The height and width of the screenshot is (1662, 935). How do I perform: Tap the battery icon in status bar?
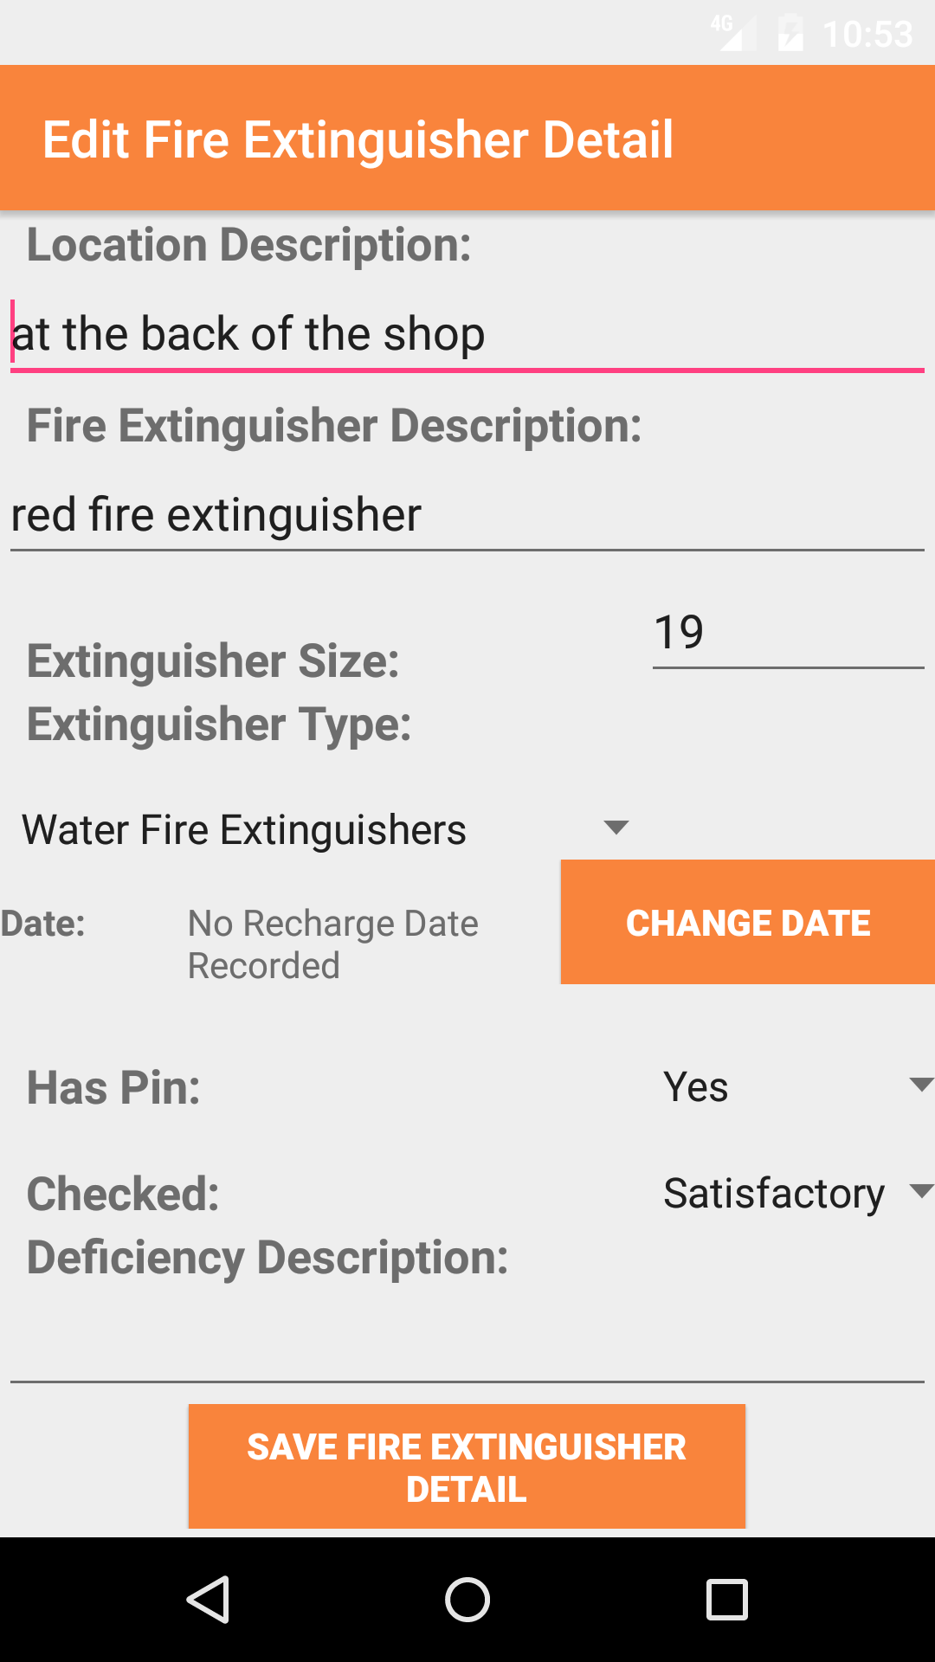(x=790, y=34)
